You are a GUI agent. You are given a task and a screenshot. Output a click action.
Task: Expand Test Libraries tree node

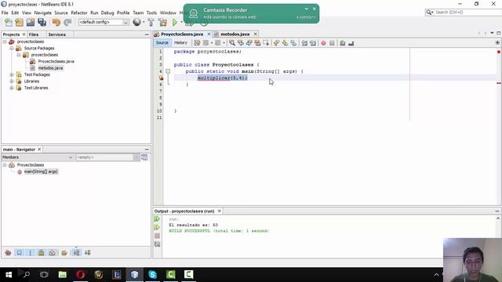[x=12, y=88]
